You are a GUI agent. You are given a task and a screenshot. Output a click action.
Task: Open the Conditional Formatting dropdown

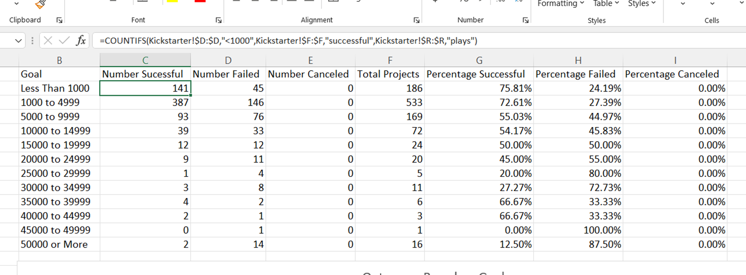(561, 3)
